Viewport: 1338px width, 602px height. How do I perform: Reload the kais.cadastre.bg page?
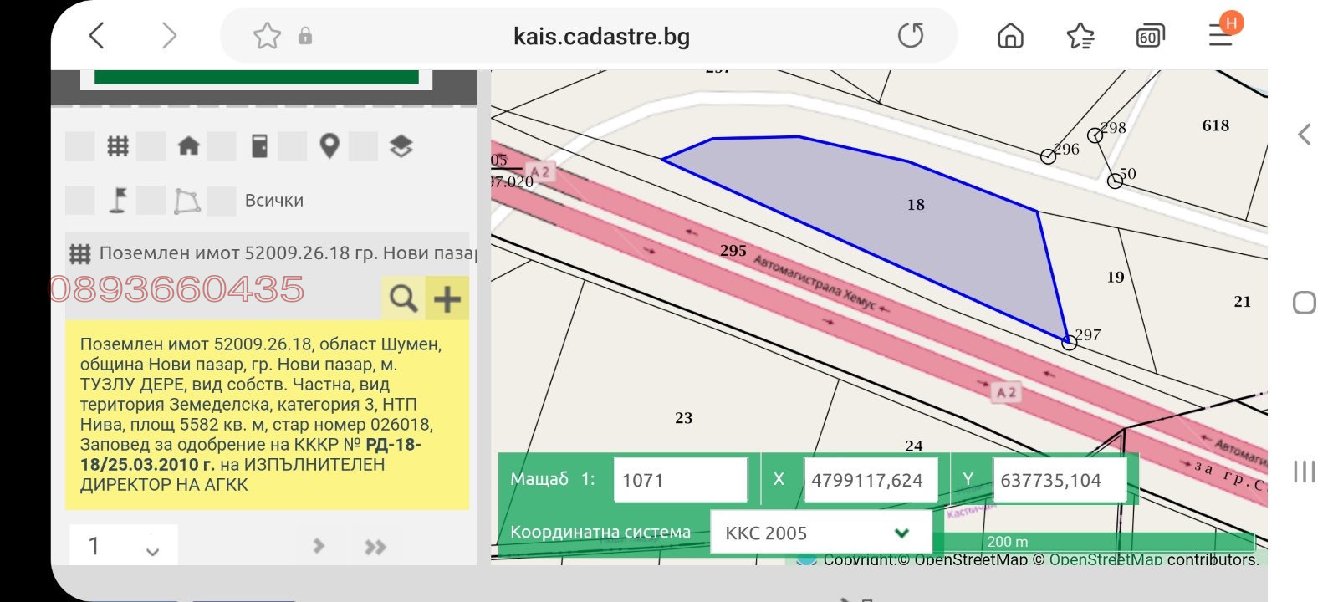coord(910,36)
